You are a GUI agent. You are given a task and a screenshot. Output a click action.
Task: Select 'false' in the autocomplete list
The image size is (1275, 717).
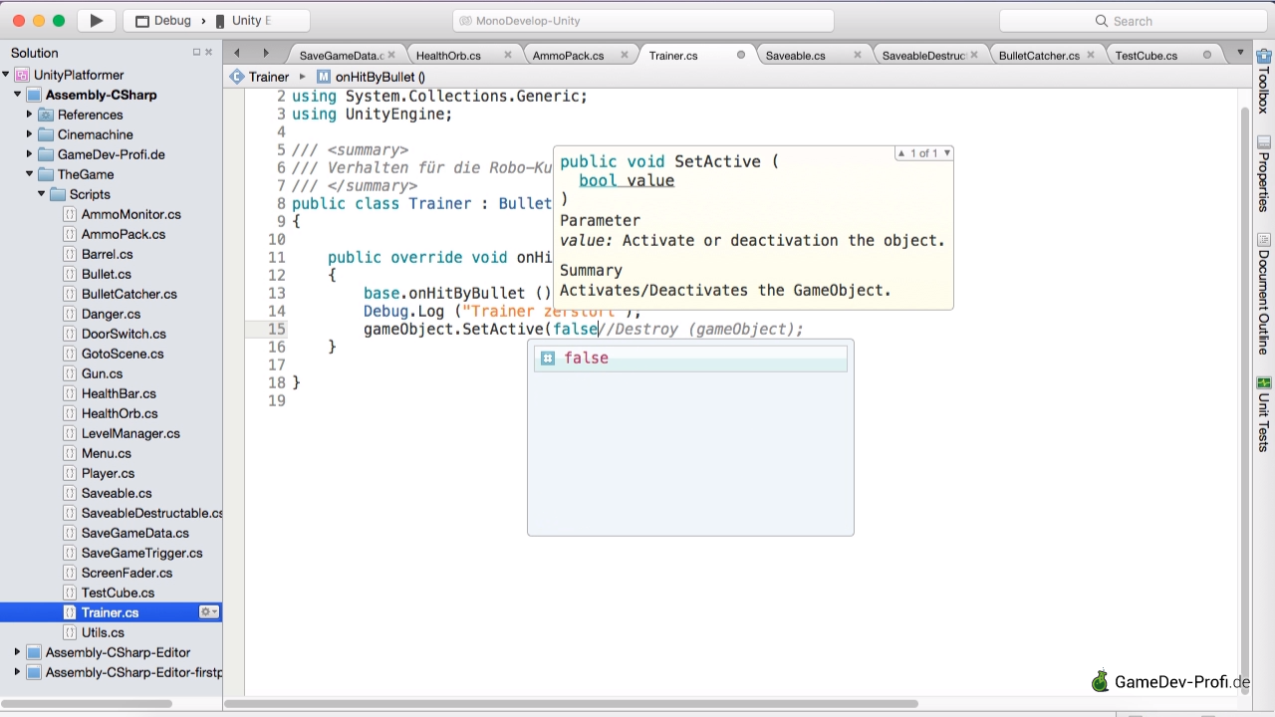click(x=586, y=358)
